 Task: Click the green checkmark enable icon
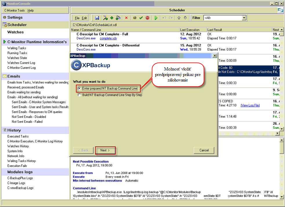point(141,18)
